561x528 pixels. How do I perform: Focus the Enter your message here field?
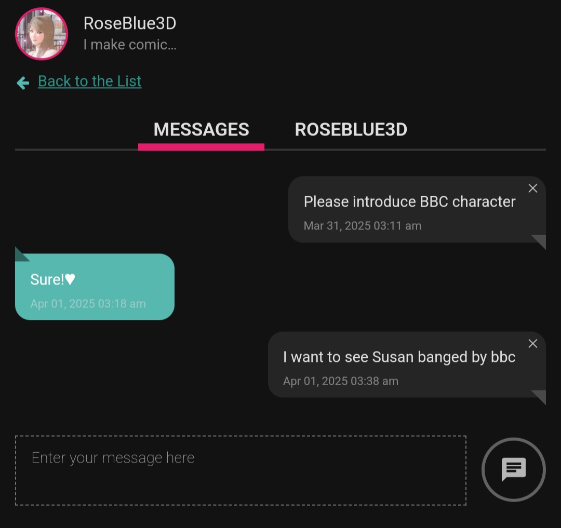pyautogui.click(x=241, y=470)
